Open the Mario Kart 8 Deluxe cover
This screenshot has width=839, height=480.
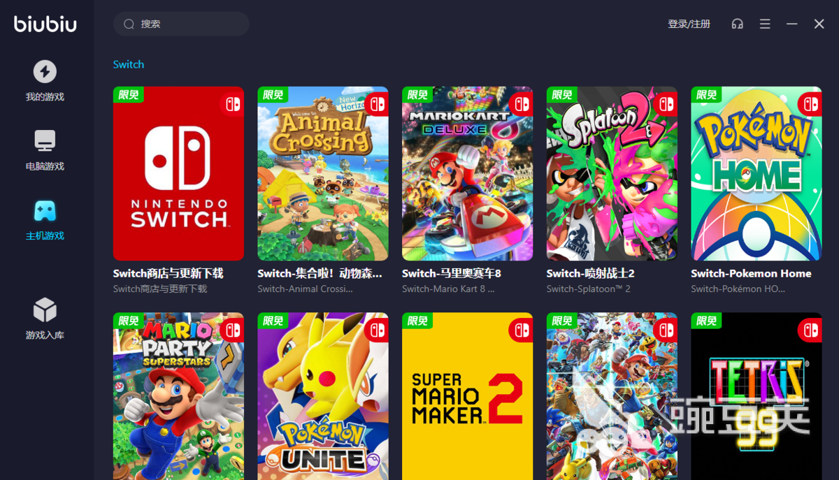[468, 173]
